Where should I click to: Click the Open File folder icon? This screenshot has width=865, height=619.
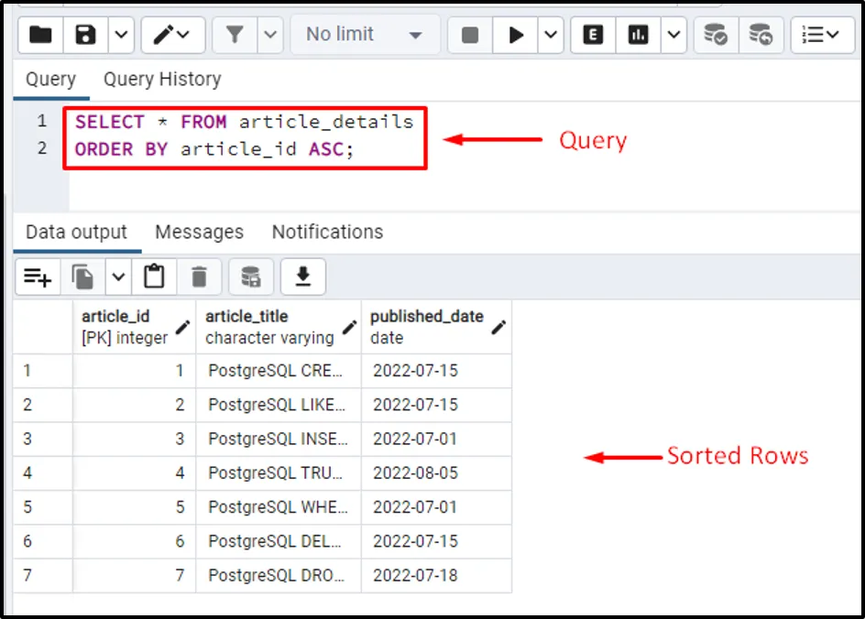point(40,35)
